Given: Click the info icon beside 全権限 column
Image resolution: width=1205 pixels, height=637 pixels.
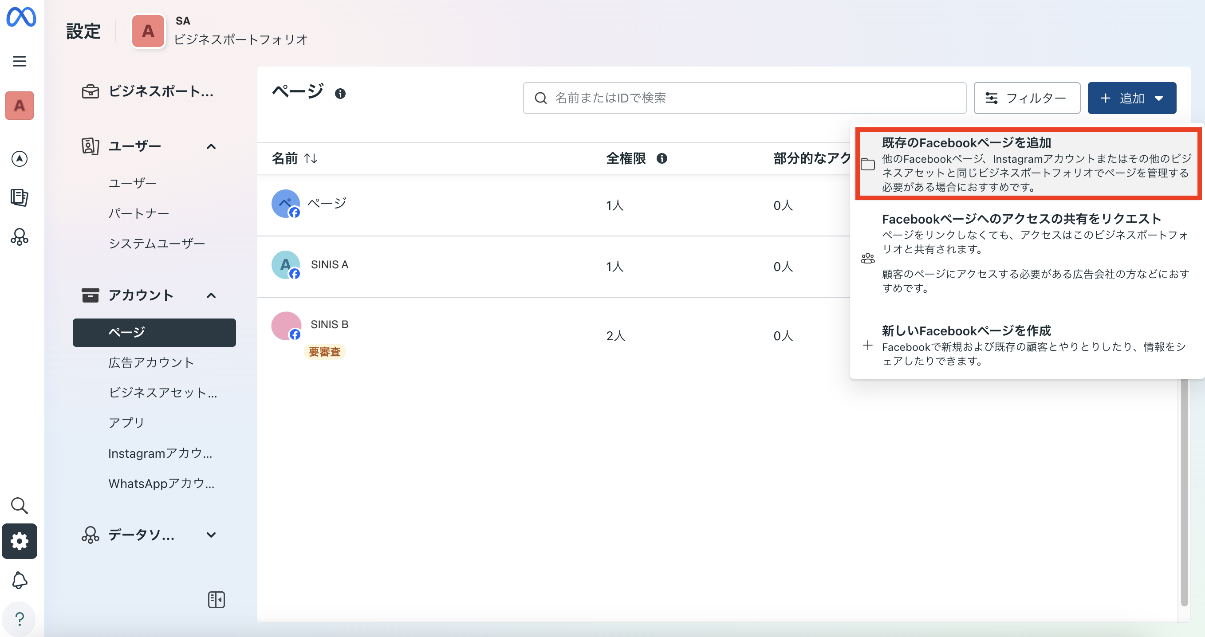Looking at the screenshot, I should [662, 158].
